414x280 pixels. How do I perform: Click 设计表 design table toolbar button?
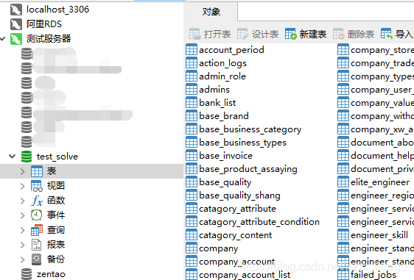(258, 34)
